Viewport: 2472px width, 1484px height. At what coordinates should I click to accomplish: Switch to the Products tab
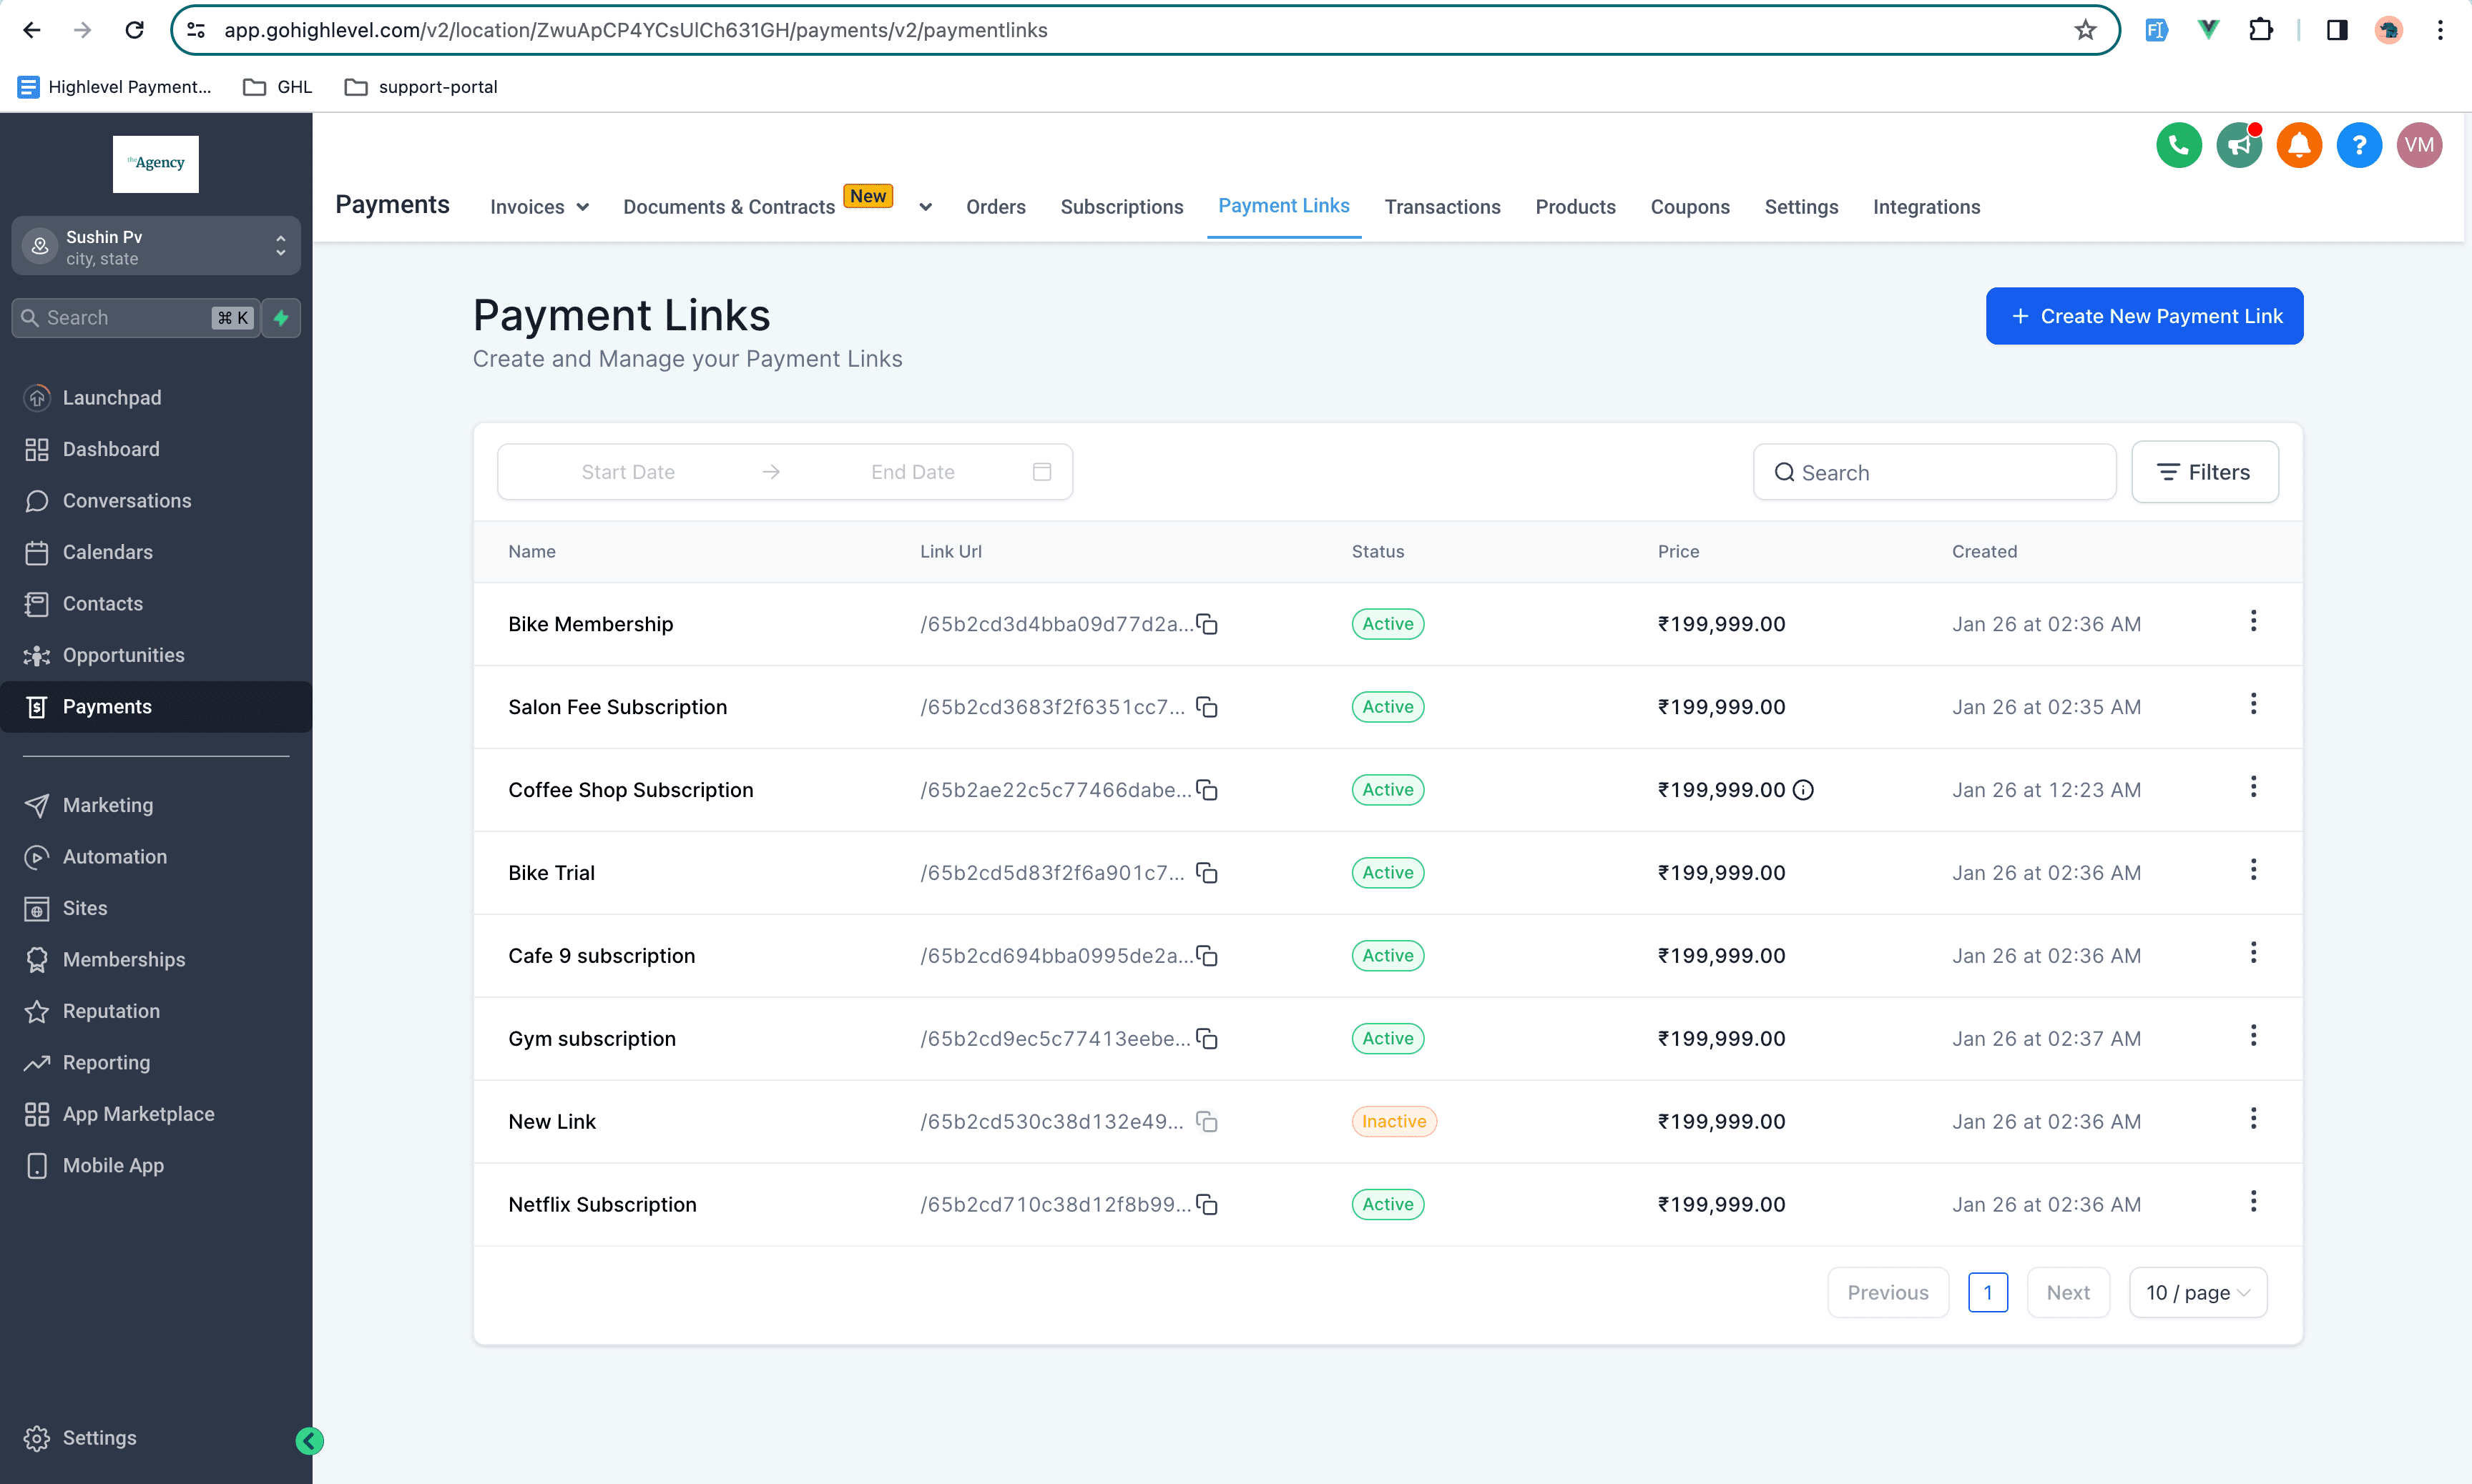point(1574,207)
